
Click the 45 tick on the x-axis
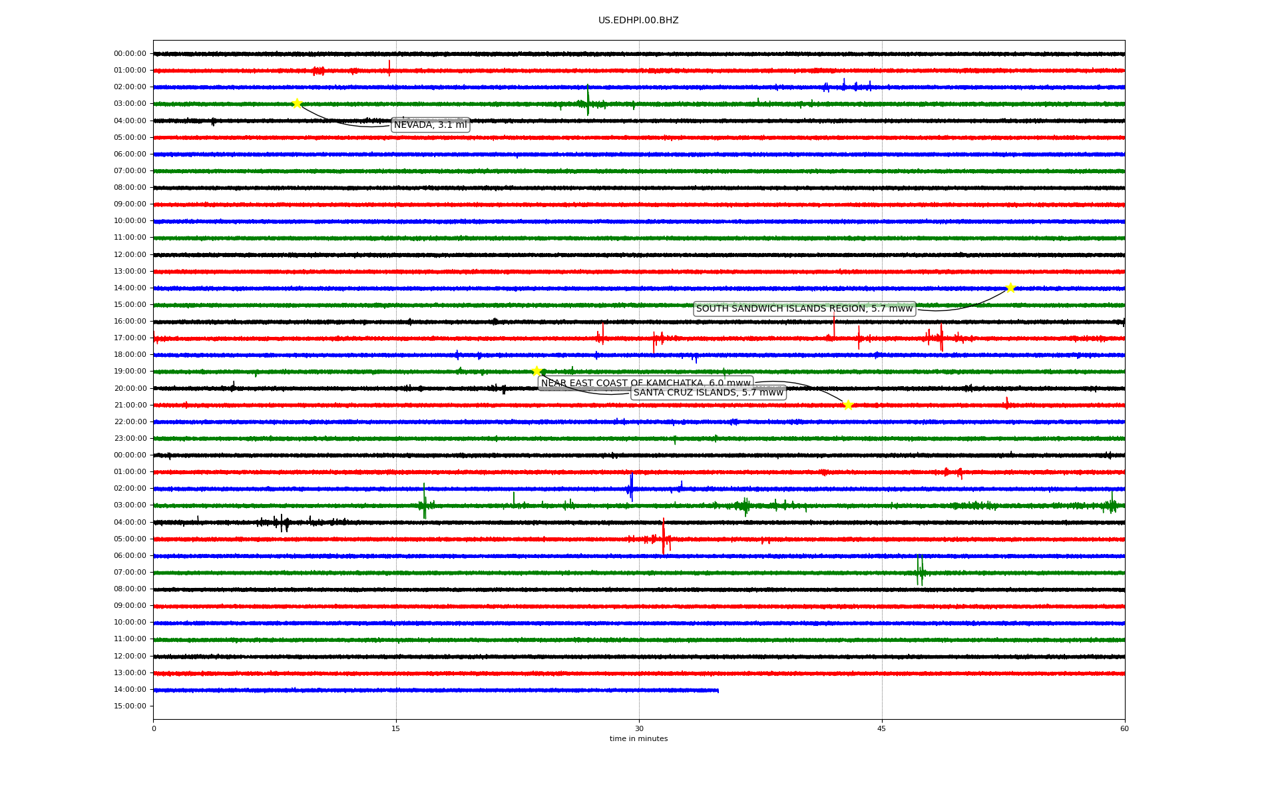pos(882,729)
